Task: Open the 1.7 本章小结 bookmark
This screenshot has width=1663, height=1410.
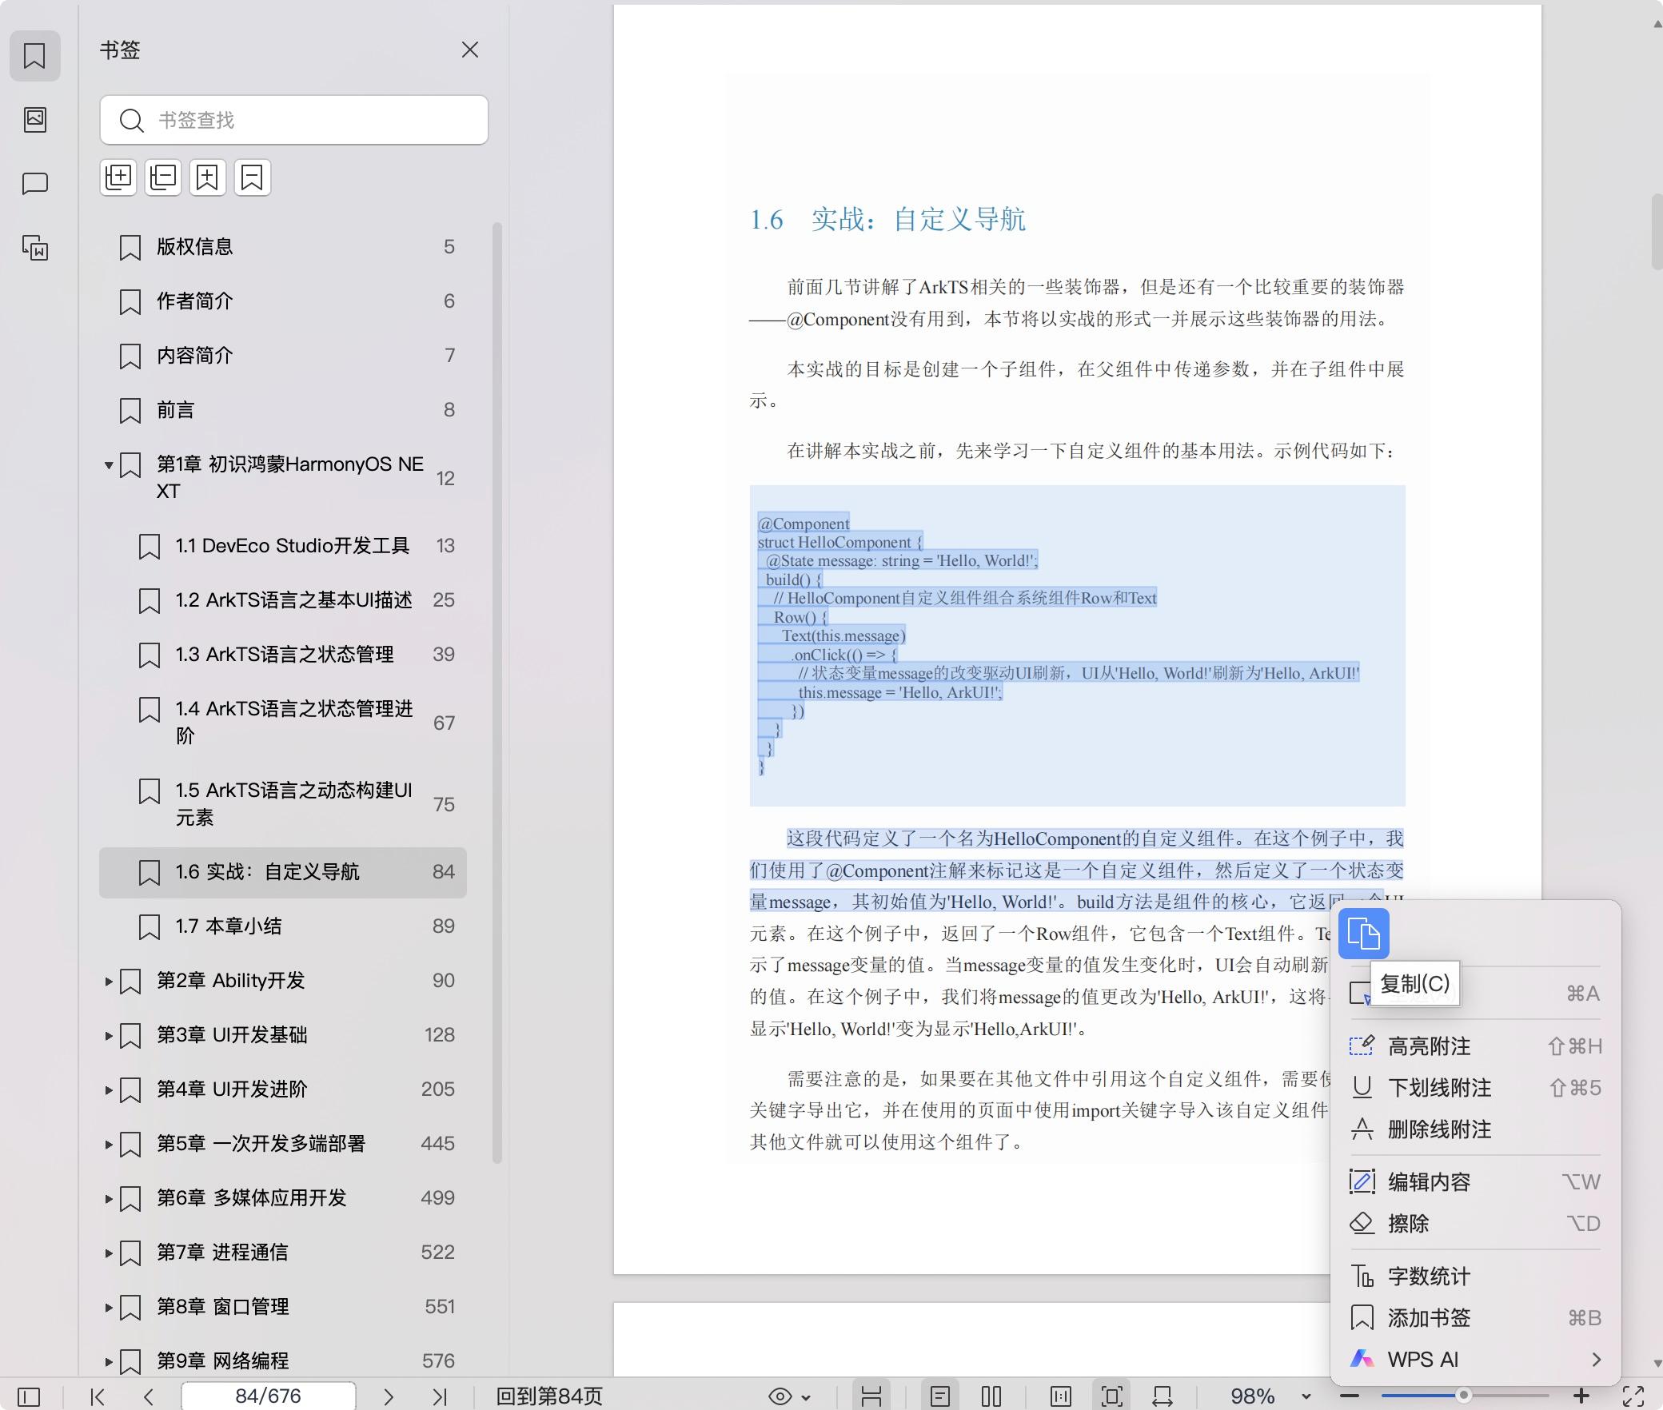Action: [x=229, y=926]
